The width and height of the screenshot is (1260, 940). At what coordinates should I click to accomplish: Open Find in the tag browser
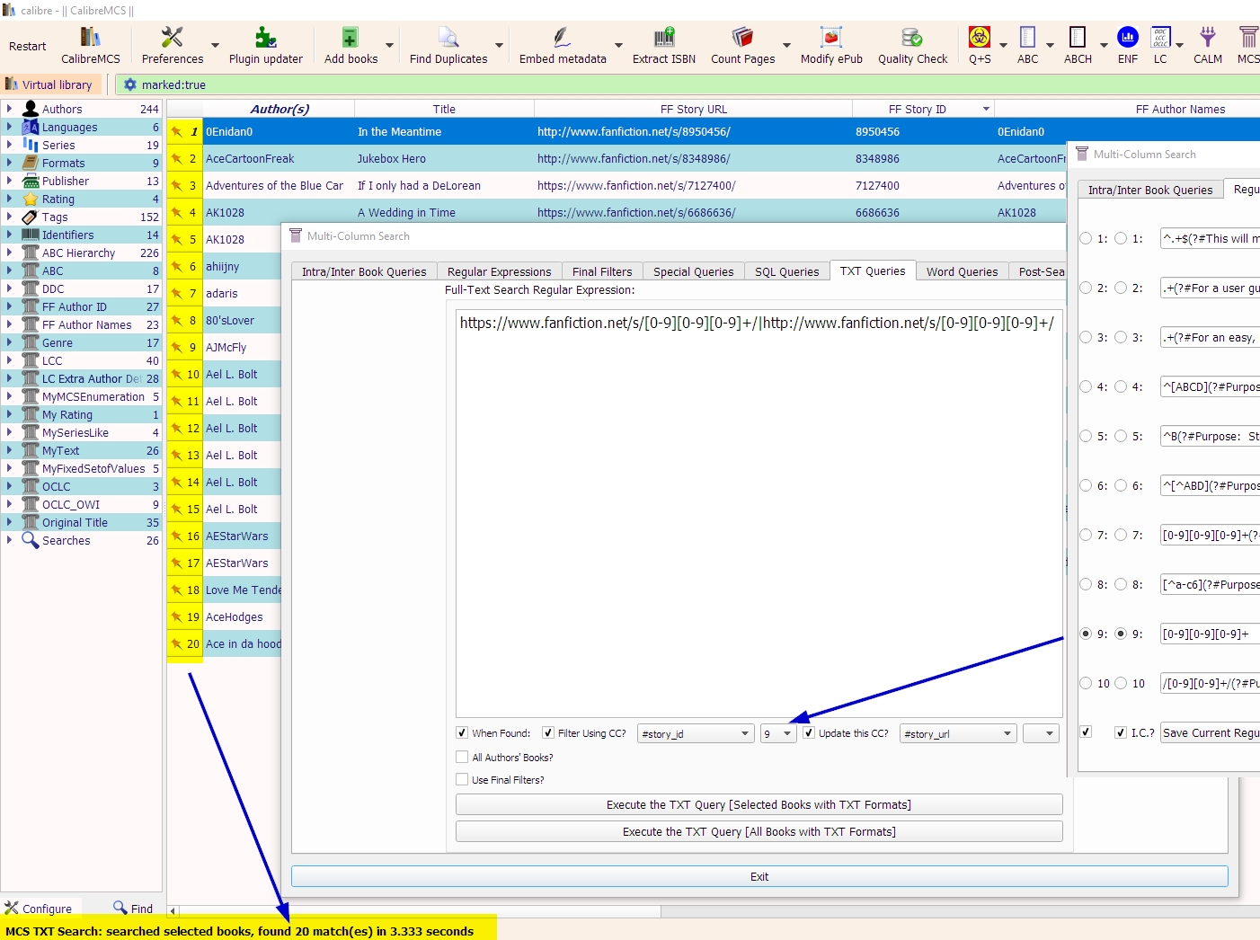(x=133, y=909)
